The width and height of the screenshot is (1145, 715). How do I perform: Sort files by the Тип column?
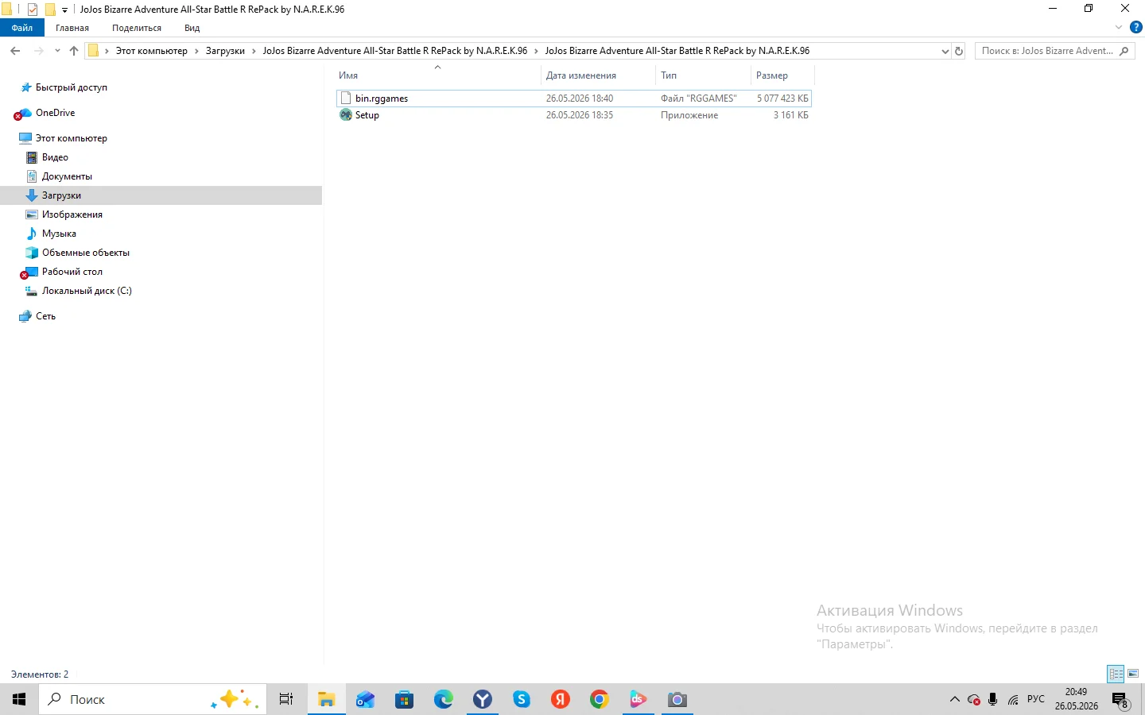[669, 75]
